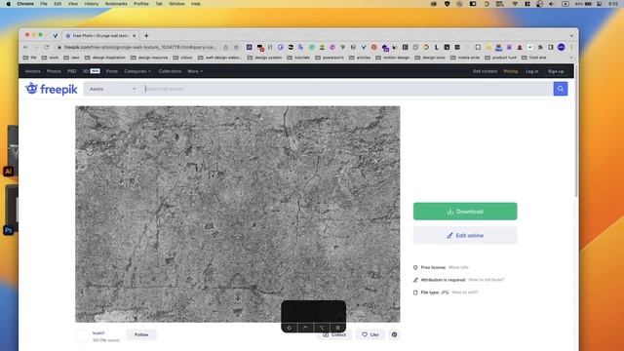Toggle Chrome side panel icon
The height and width of the screenshot is (351, 624).
pyautogui.click(x=551, y=47)
